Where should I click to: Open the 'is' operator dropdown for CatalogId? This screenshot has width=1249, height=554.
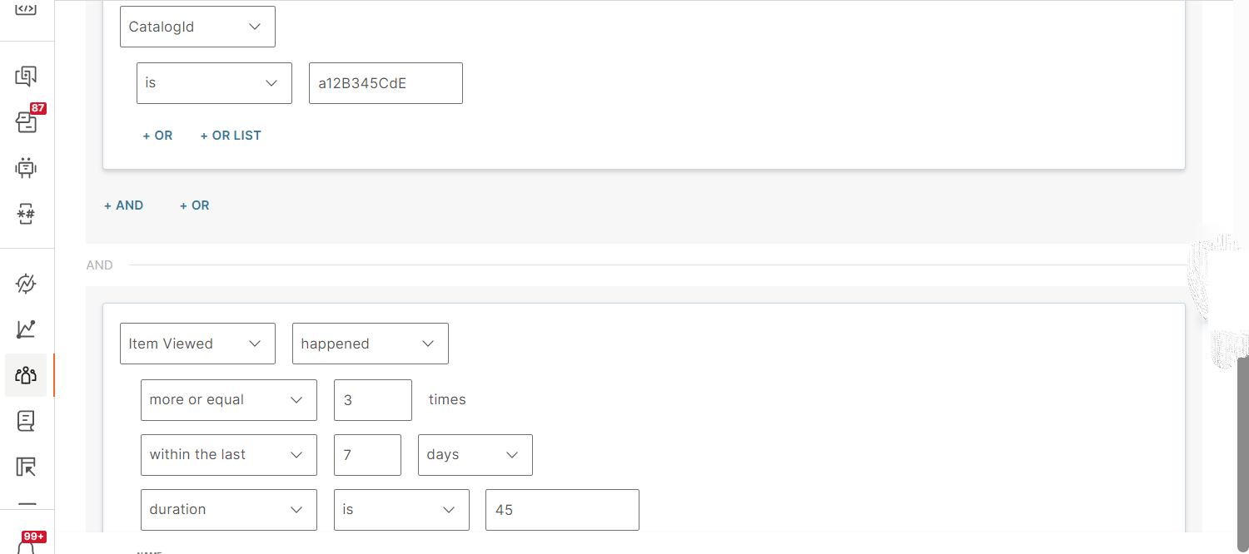(214, 83)
